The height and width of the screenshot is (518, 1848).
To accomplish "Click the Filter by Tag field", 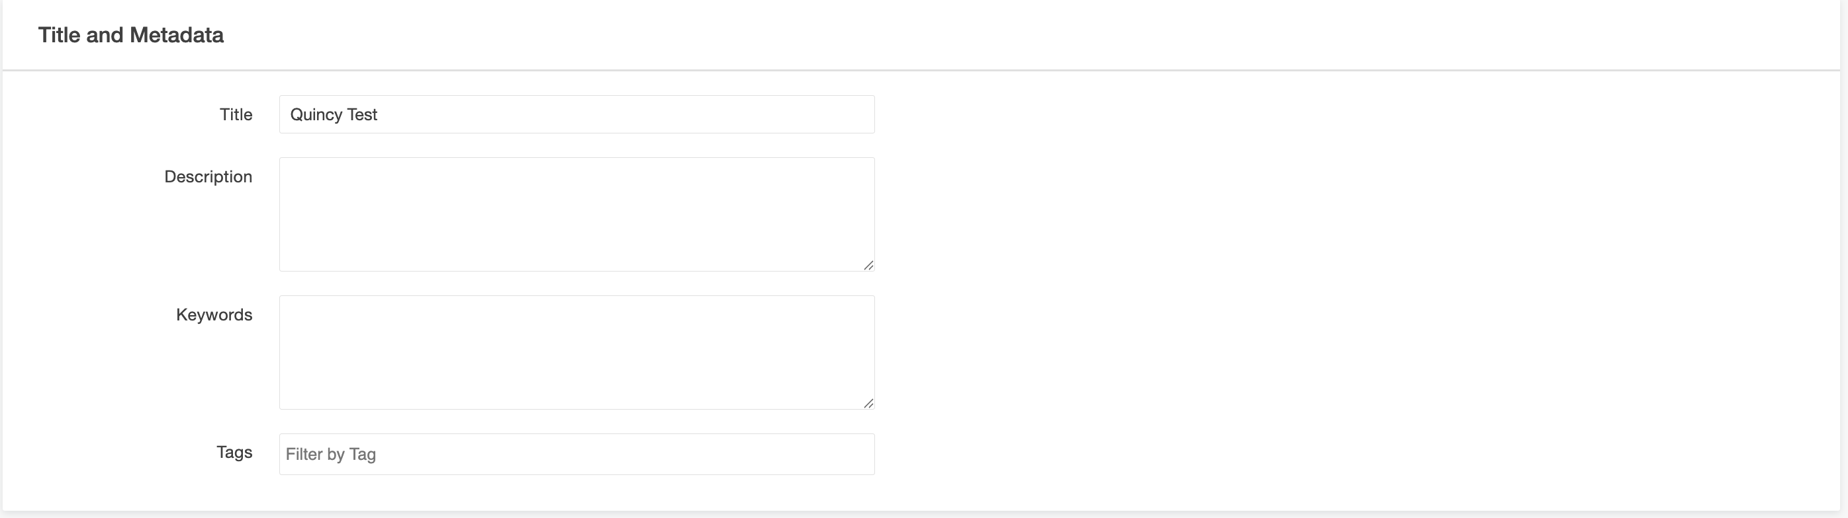I will pyautogui.click(x=576, y=454).
